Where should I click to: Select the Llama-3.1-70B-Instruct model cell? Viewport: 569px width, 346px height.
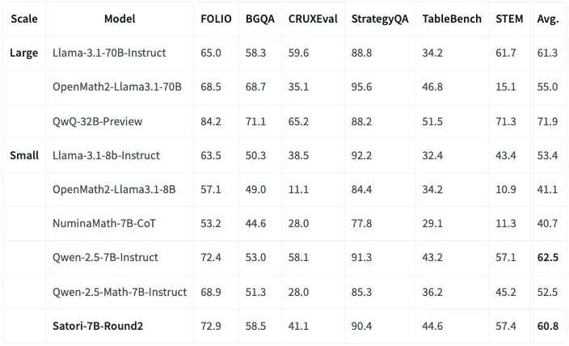pyautogui.click(x=109, y=53)
